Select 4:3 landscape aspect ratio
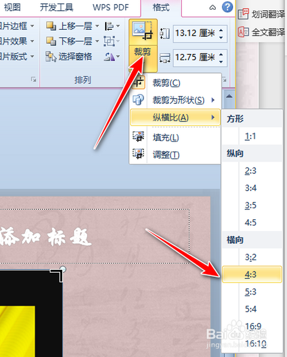This screenshot has width=287, height=357. 252,274
